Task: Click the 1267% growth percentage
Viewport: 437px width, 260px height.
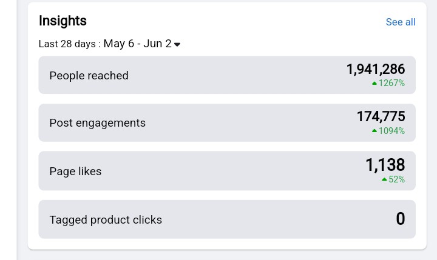Action: (x=391, y=83)
